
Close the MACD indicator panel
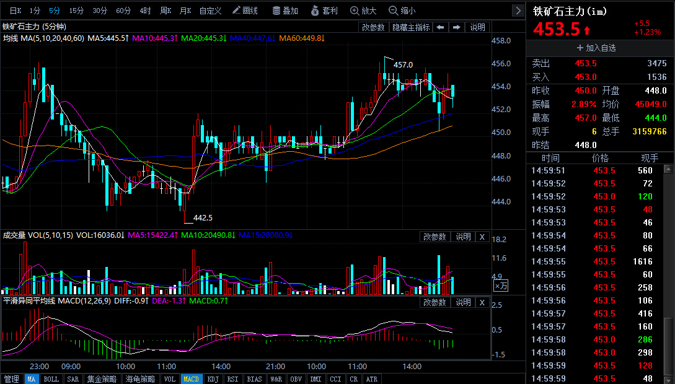(x=482, y=303)
